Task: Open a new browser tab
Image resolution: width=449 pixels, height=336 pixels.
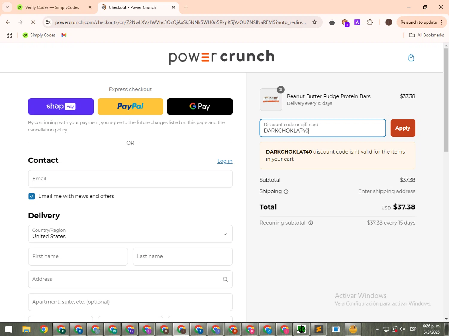Action: tap(186, 7)
